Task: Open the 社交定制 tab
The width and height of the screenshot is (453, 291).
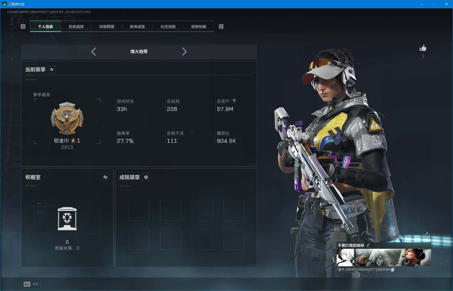Action: [168, 26]
